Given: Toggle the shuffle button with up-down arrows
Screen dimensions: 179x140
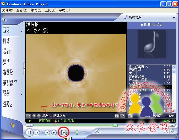Looking at the screenshot, I should pos(97,131).
